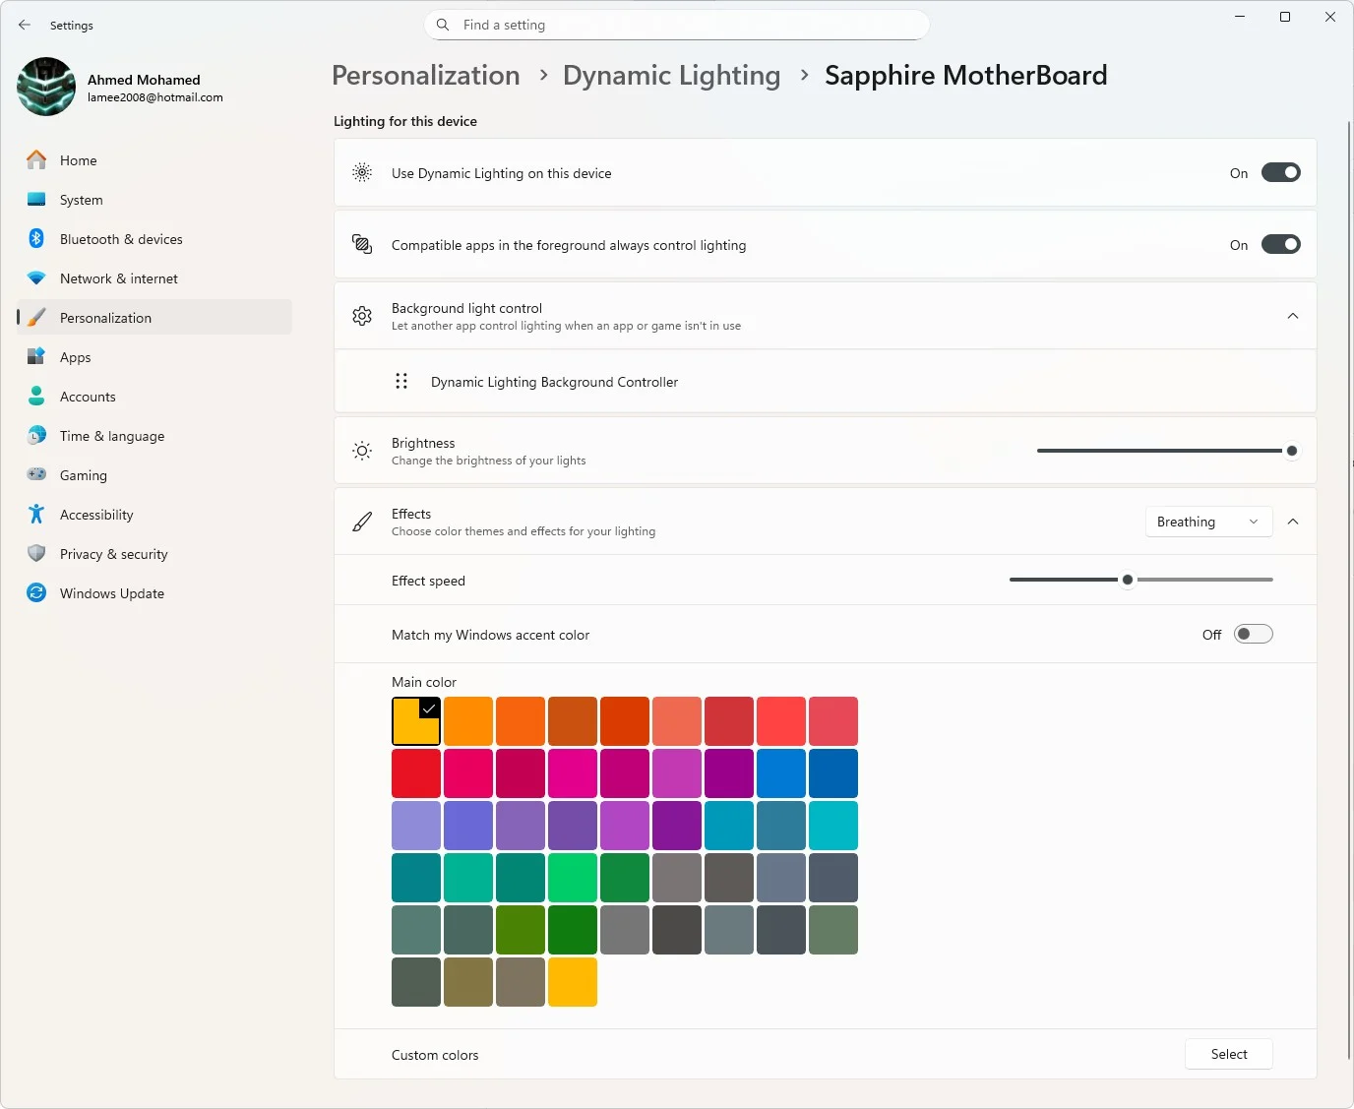Navigate to Dynamic Lighting breadcrumb
Viewport: 1354px width, 1109px height.
tap(671, 76)
